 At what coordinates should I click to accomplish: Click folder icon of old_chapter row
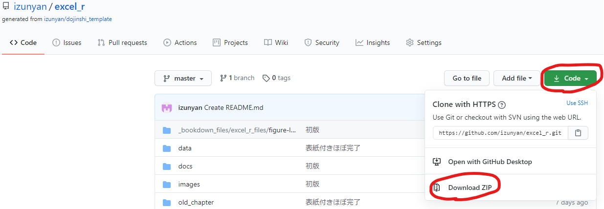click(x=167, y=202)
